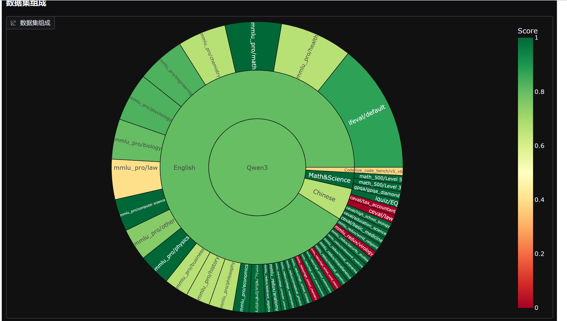Open the Math&Science ring segment
567x321 pixels.
point(329,178)
